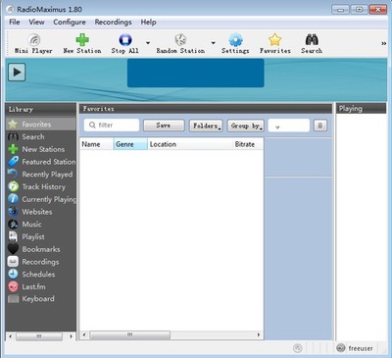392x358 pixels.
Task: Expand the Random Station dropdown arrow
Action: coord(214,43)
